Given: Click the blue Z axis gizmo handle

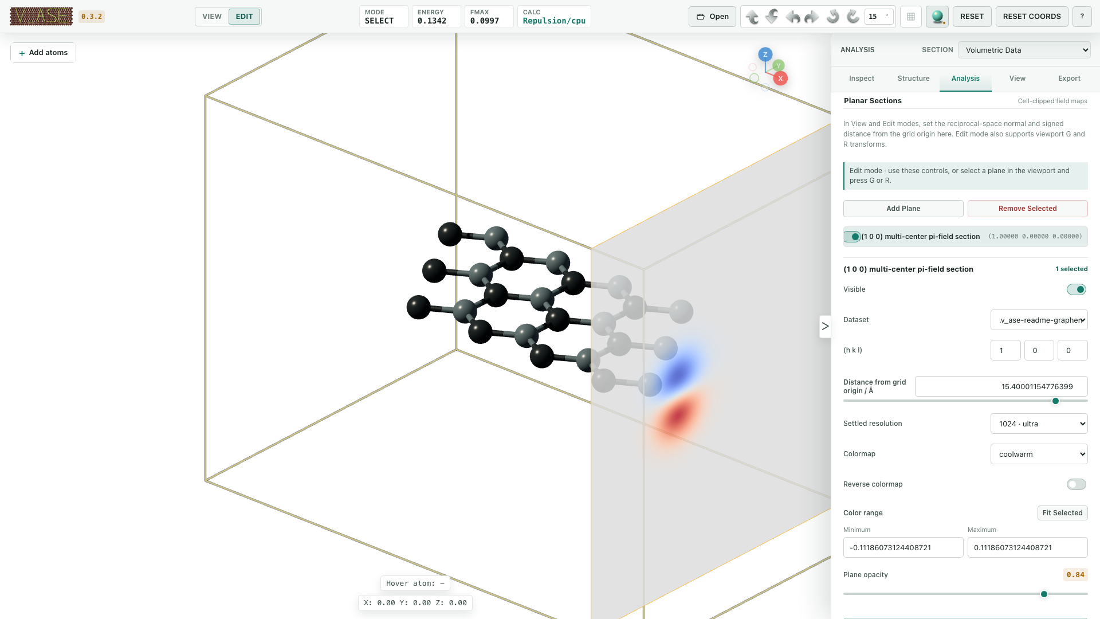Looking at the screenshot, I should pyautogui.click(x=765, y=54).
